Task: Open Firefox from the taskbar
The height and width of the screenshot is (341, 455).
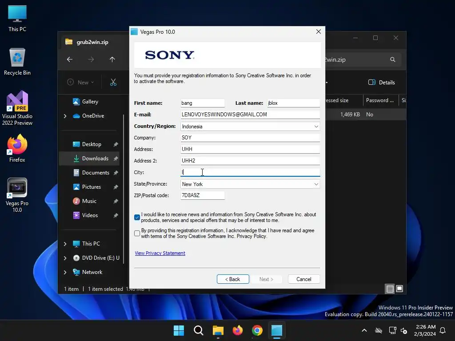Action: [x=238, y=330]
